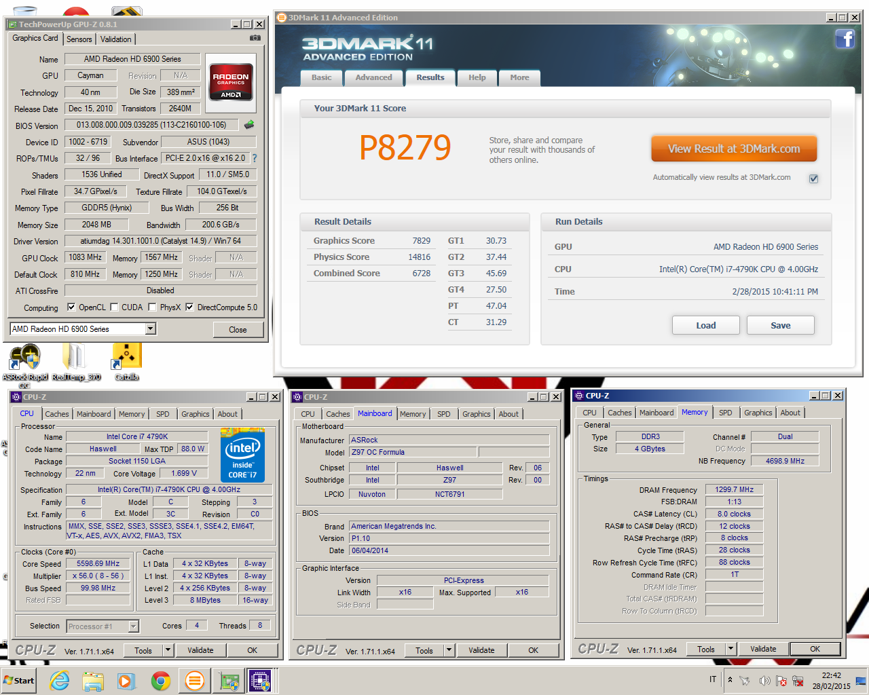Launch Windows Media Player from taskbar
869x695 pixels.
[x=126, y=680]
